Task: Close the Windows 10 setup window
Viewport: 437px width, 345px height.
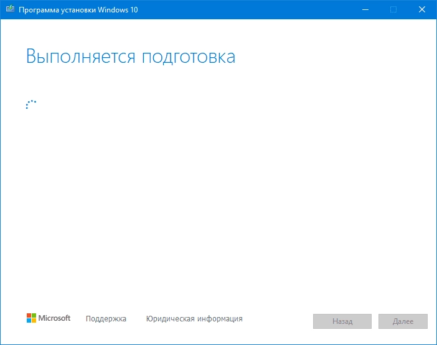Action: (422, 9)
